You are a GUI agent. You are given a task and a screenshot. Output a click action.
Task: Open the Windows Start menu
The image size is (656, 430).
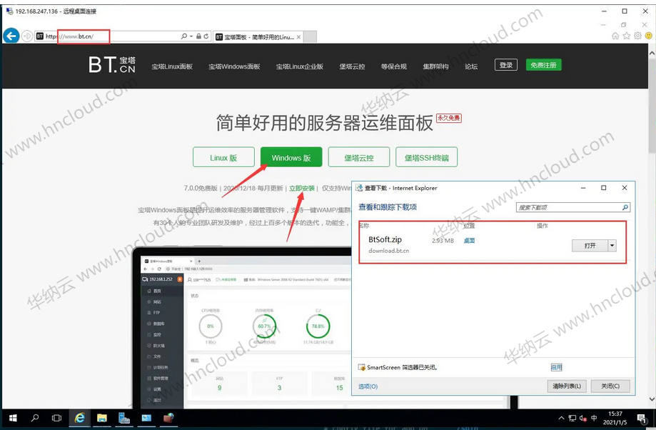pyautogui.click(x=13, y=418)
